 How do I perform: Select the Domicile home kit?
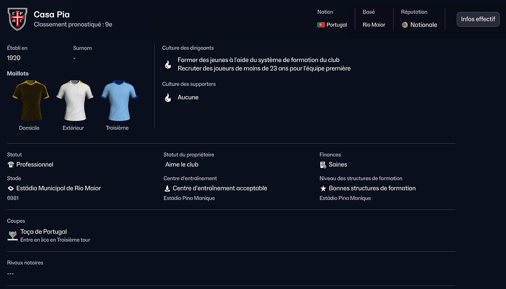point(29,100)
